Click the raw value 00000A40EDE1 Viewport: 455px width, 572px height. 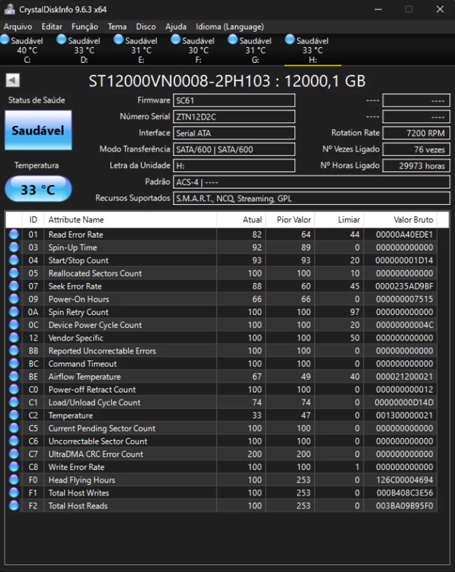click(404, 235)
